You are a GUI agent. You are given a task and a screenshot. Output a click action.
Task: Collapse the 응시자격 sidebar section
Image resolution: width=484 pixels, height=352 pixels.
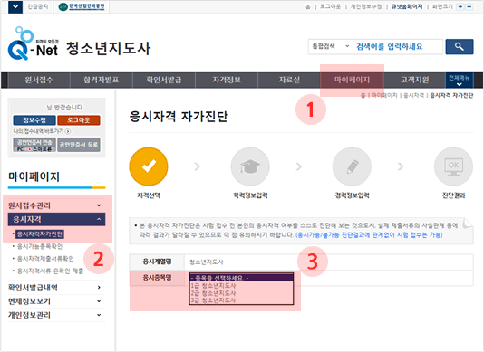point(56,219)
